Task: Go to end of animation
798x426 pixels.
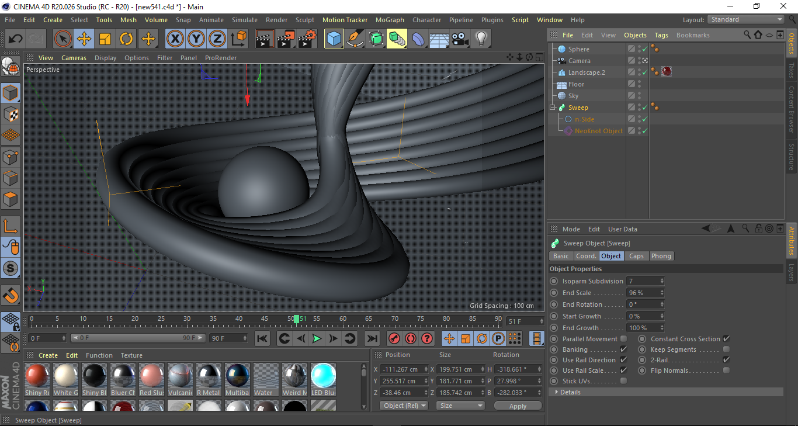Action: [372, 338]
